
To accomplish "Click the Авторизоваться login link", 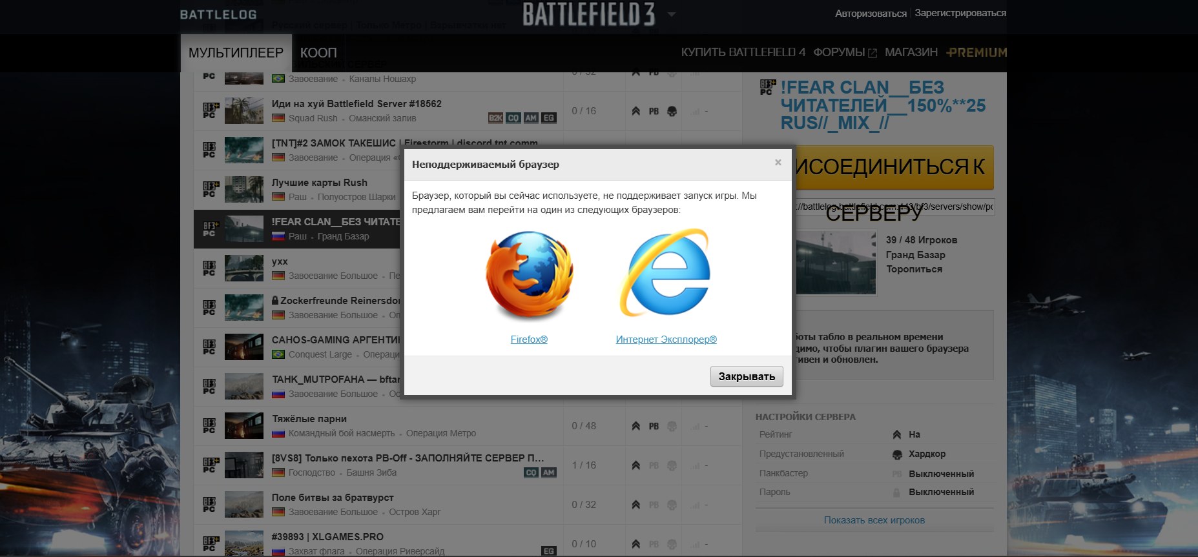I will (x=871, y=13).
